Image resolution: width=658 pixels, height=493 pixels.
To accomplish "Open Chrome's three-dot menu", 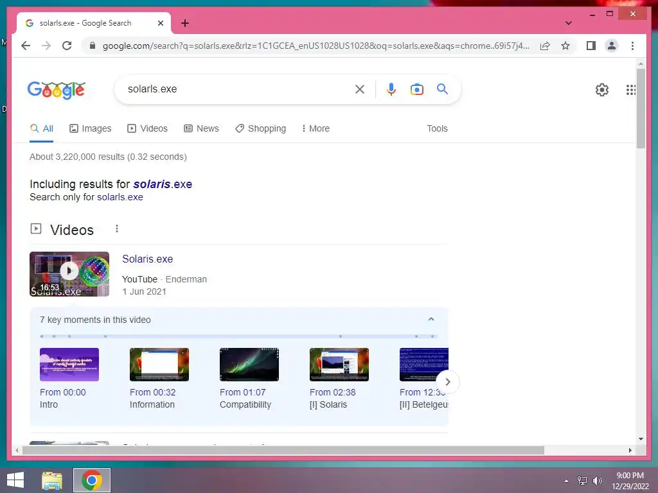I will [x=632, y=46].
